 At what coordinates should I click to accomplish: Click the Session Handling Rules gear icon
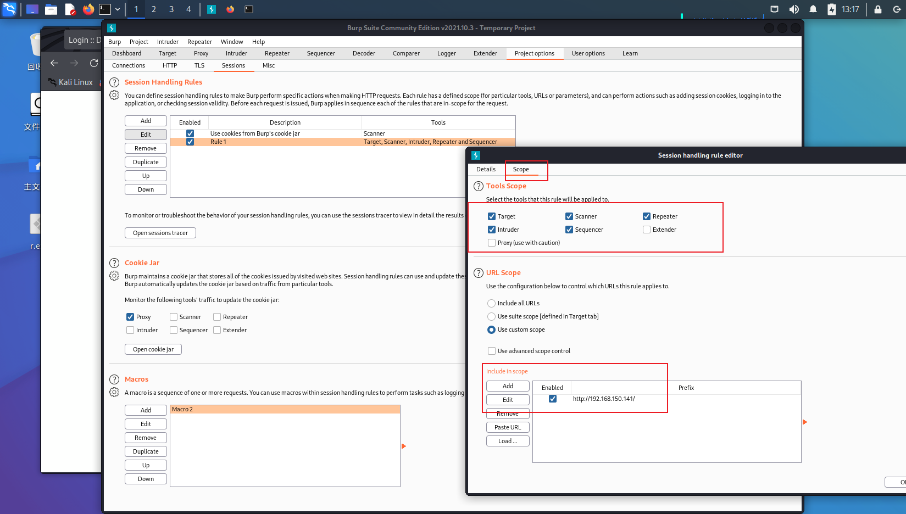coord(114,95)
